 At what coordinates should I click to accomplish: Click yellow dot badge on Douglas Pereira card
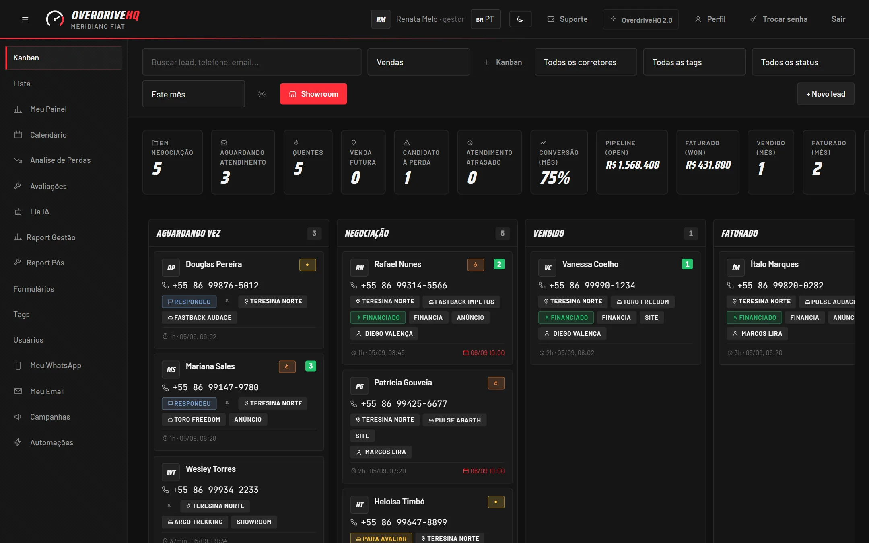(x=308, y=265)
